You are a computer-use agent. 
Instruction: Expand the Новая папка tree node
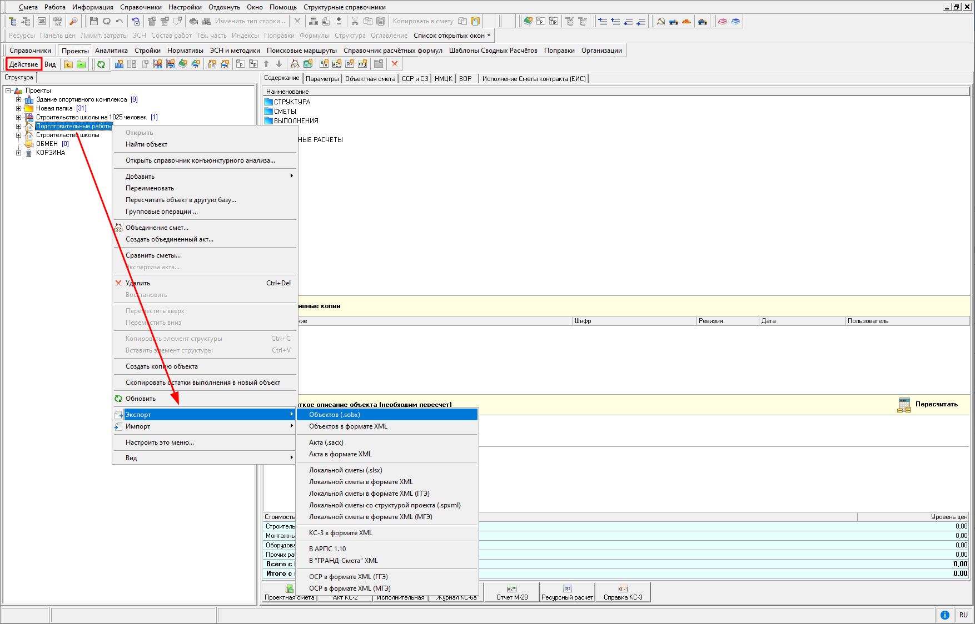[x=18, y=108]
